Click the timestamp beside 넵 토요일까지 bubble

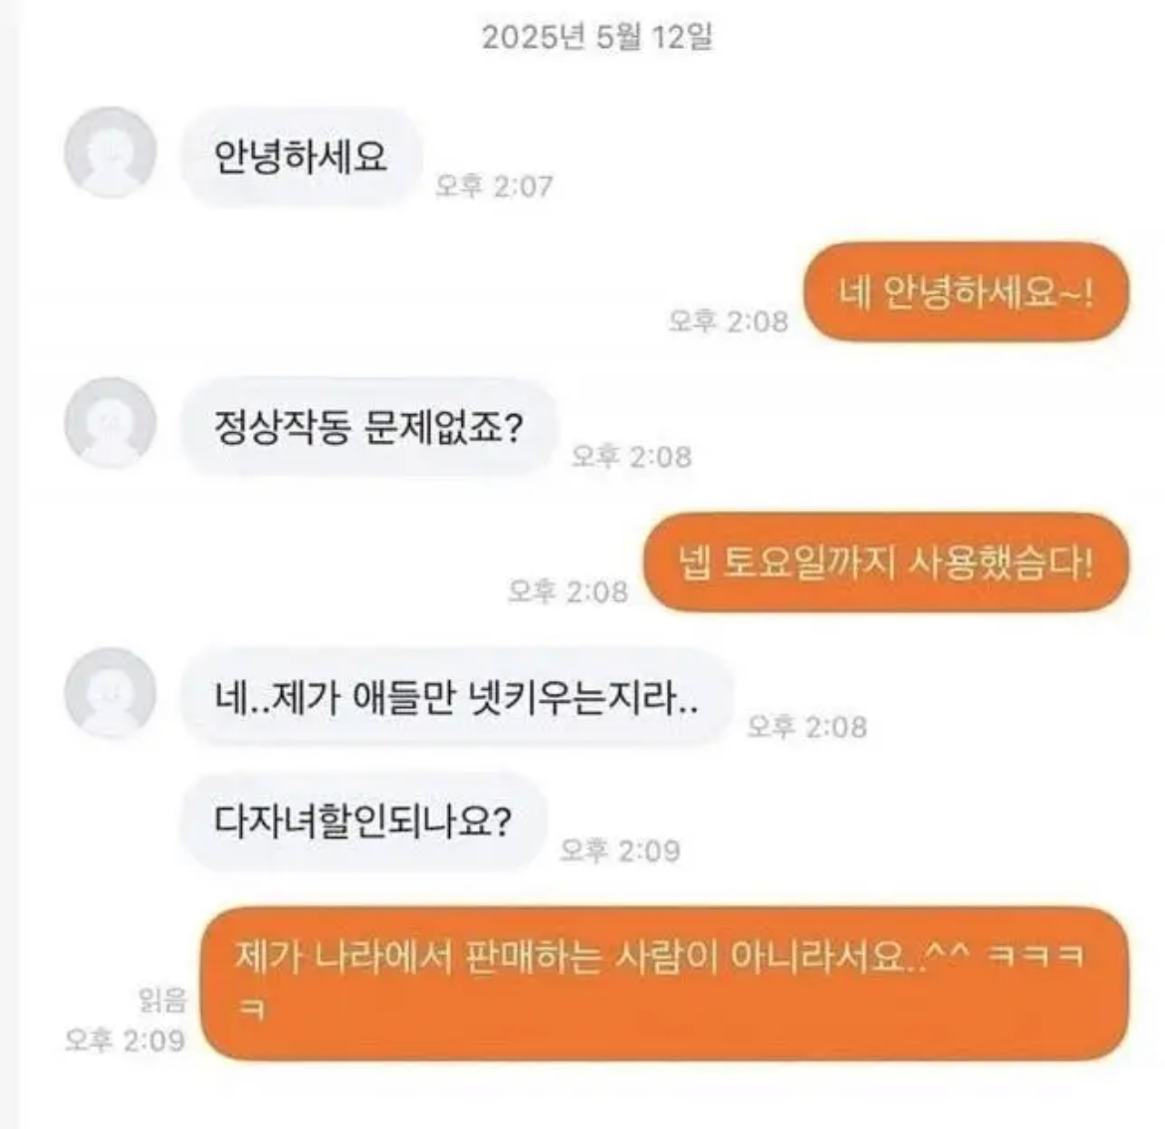(569, 591)
